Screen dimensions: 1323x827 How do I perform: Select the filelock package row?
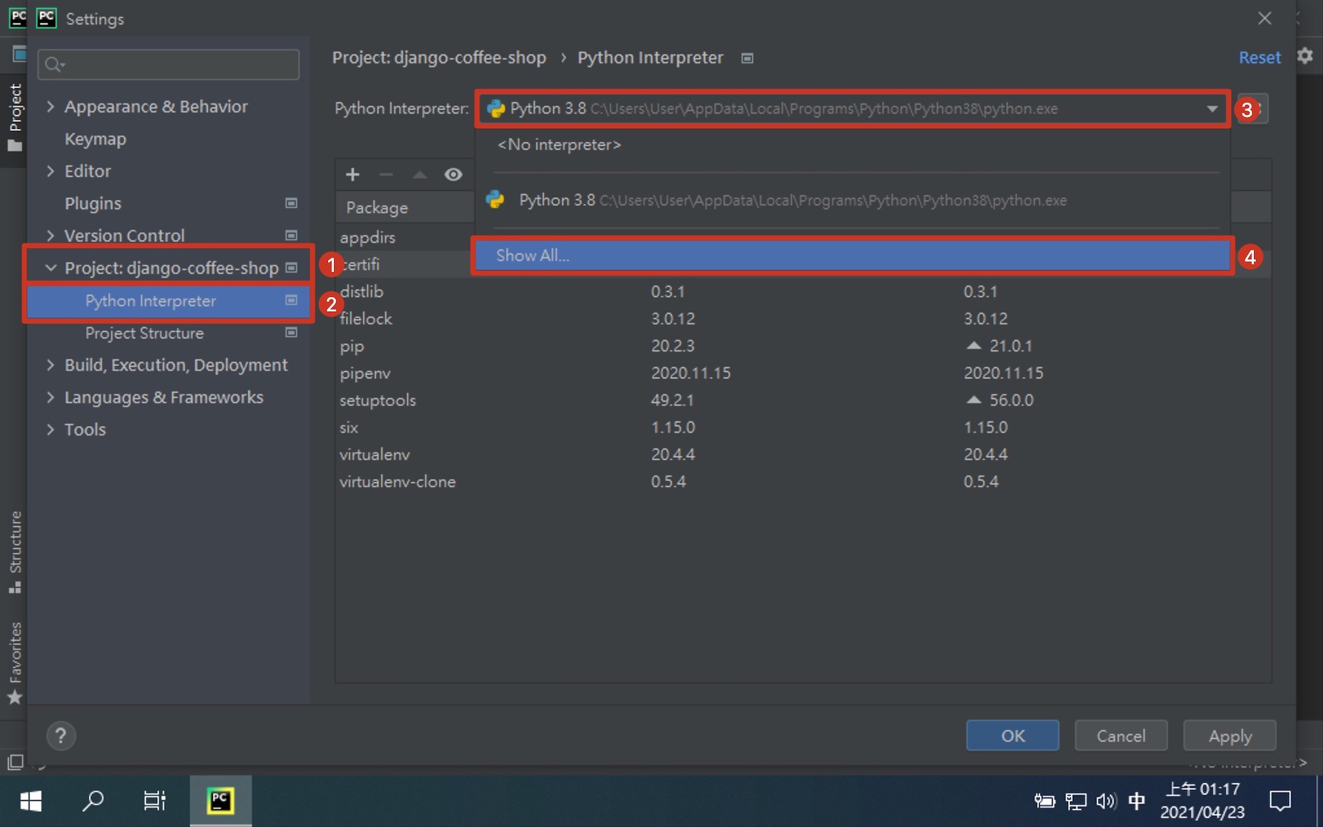803,318
